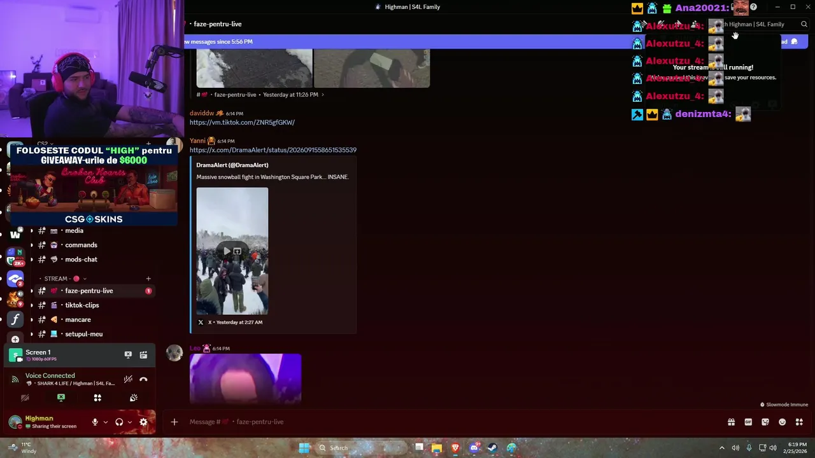Open the Help question mark icon
The height and width of the screenshot is (458, 815).
point(753,7)
